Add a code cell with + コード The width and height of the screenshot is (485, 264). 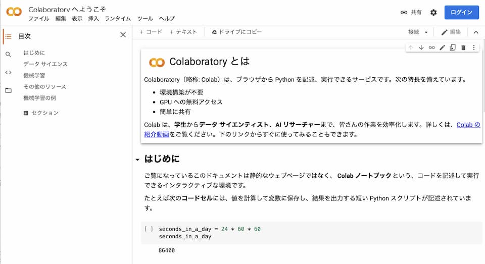tap(151, 32)
